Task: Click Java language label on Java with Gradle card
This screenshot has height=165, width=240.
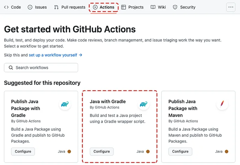Action: click(x=140, y=152)
